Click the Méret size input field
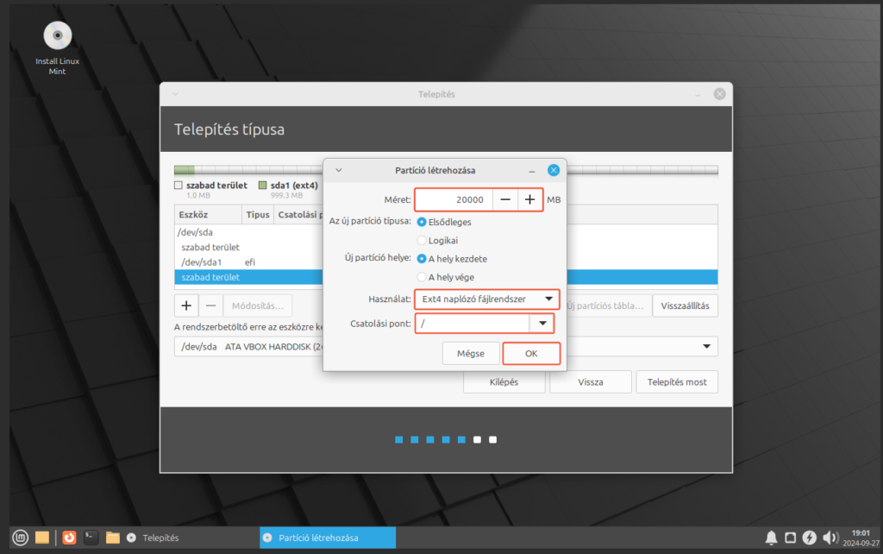883x554 pixels. tap(454, 199)
